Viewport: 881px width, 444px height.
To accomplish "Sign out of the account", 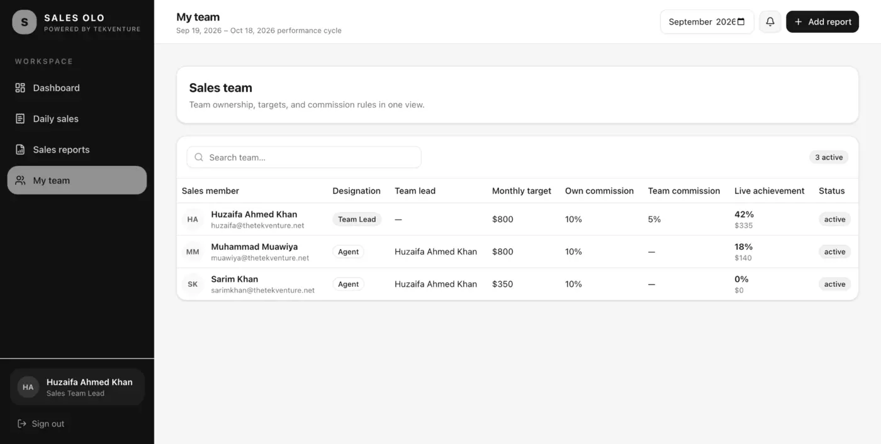I will click(x=41, y=424).
